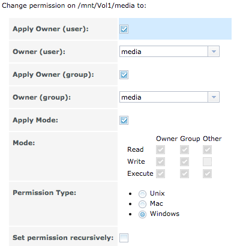Toggle Other Read permission checkbox
The width and height of the screenshot is (234, 246).
pos(207,150)
